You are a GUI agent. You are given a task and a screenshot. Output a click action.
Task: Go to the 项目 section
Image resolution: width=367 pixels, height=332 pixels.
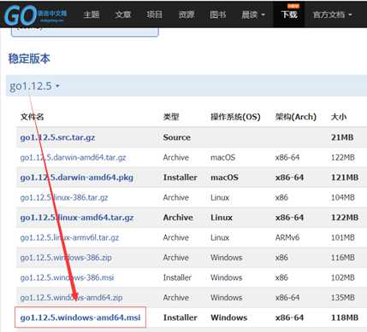pyautogui.click(x=155, y=15)
